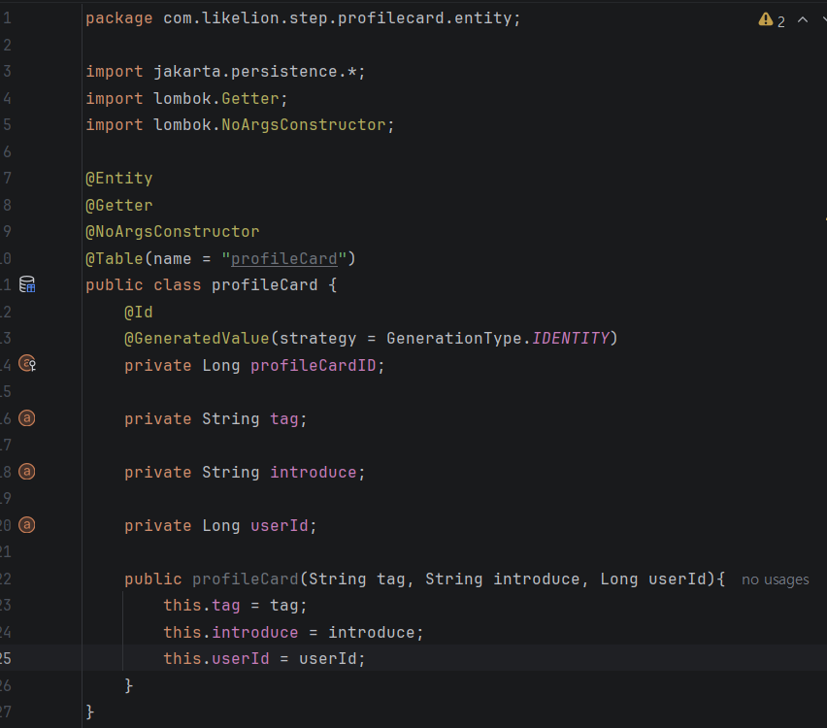The image size is (827, 728).
Task: Click the entity database gutter icon beside class profileCard
Action: (27, 284)
